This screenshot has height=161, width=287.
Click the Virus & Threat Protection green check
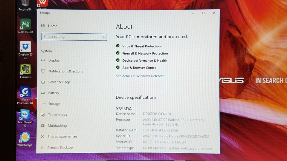pos(118,46)
